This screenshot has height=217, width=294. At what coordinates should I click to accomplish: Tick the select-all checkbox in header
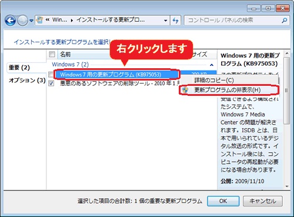tap(52, 54)
